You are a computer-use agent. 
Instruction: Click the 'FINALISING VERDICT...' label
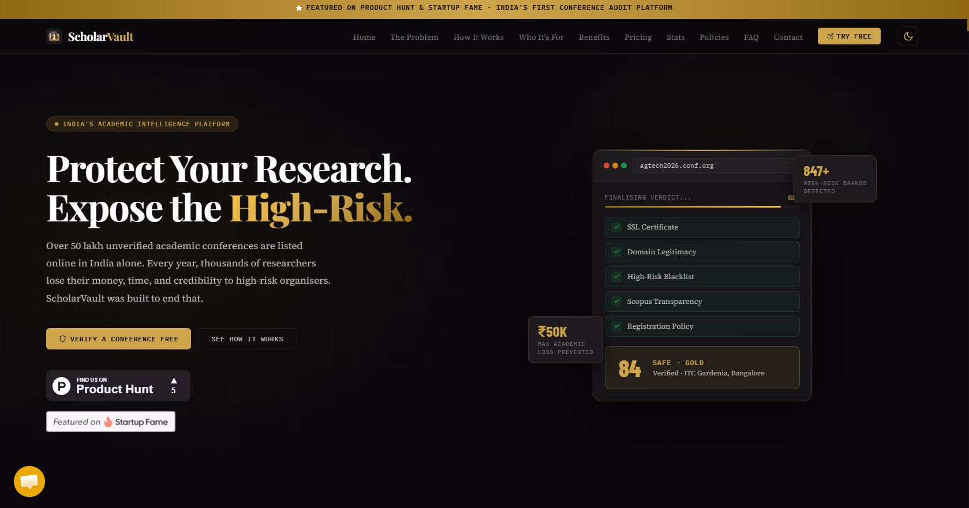click(648, 197)
